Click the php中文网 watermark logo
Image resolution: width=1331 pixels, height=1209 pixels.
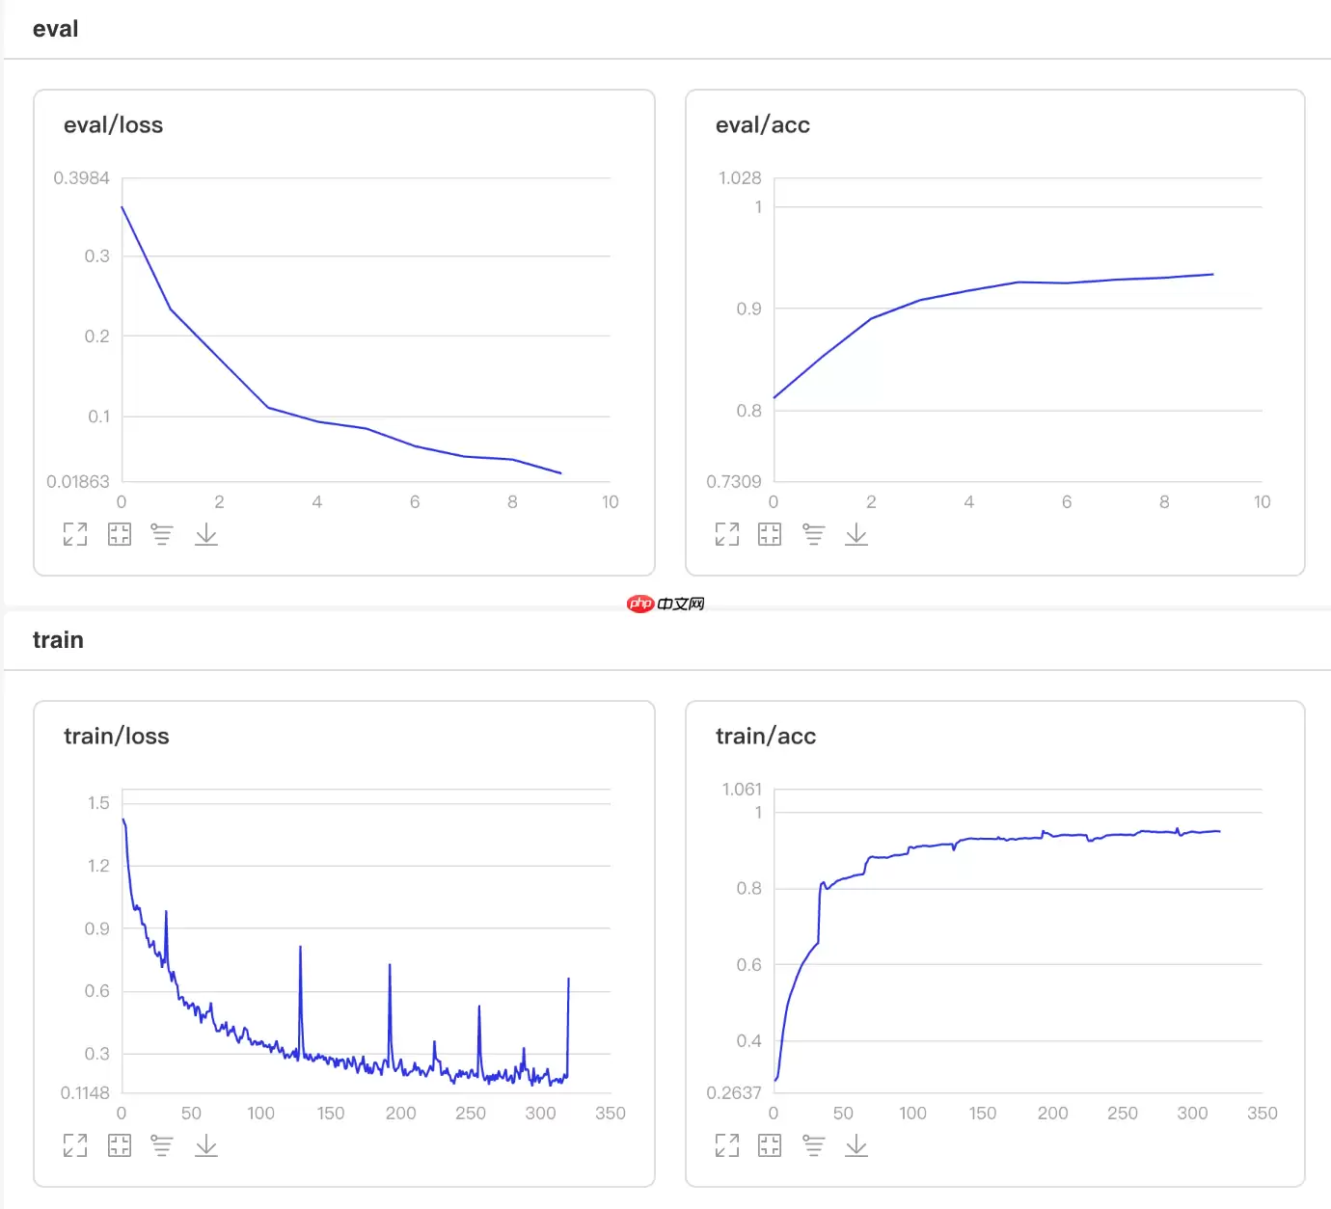(665, 604)
